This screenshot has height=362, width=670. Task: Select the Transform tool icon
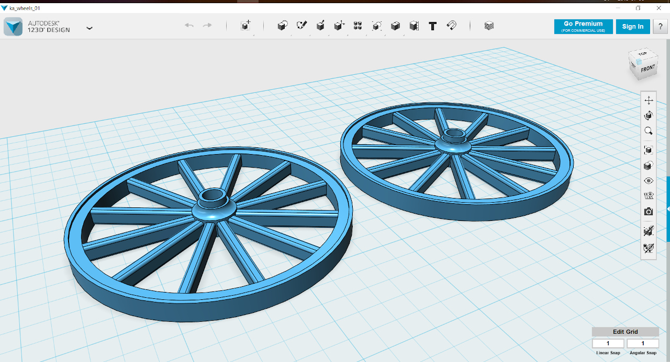[245, 26]
